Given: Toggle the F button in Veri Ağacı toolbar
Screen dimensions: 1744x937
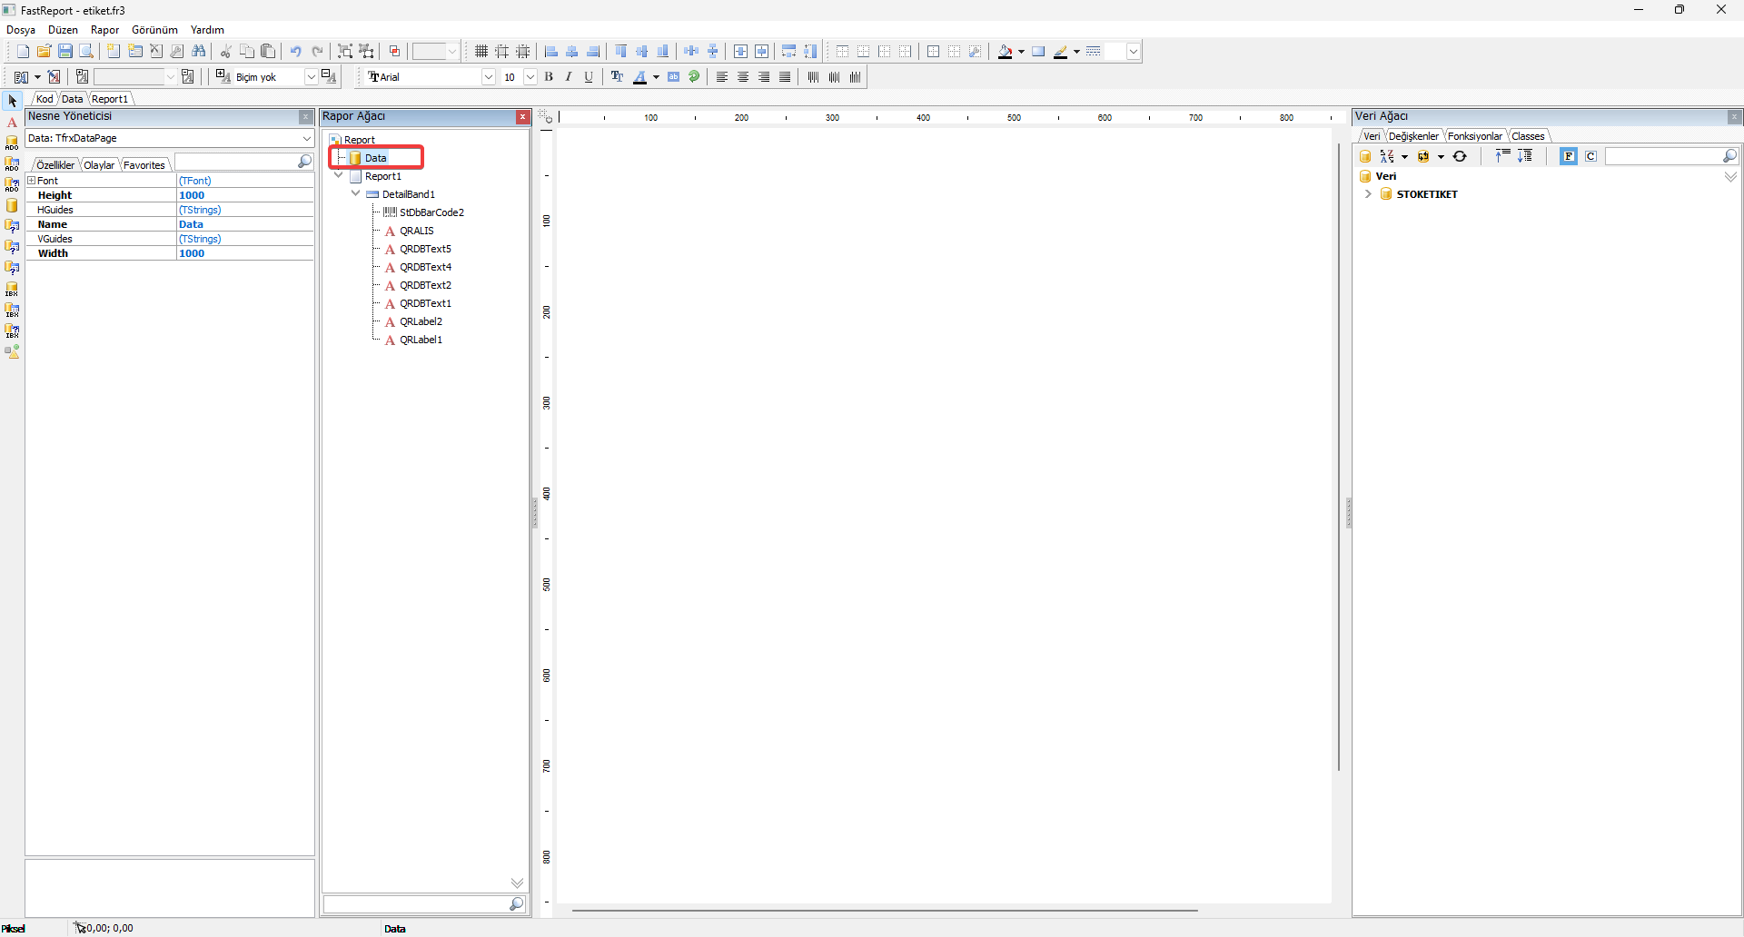Looking at the screenshot, I should pyautogui.click(x=1569, y=156).
